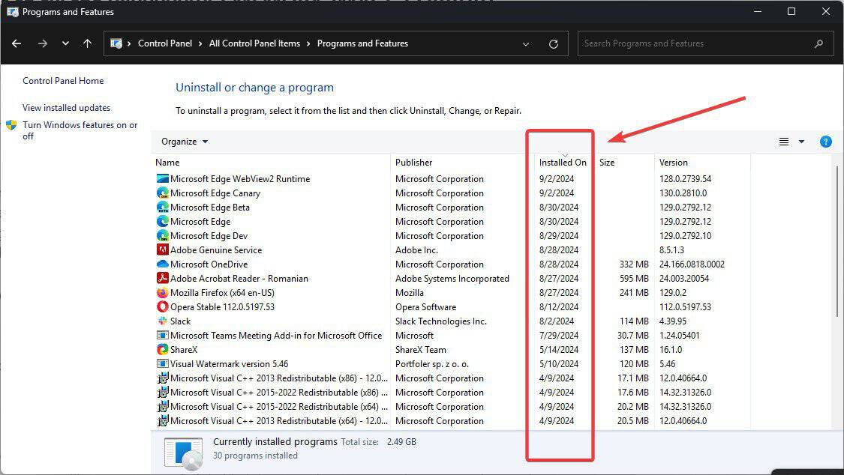The image size is (844, 475).
Task: Click Opera Software publisher cell
Action: (425, 307)
